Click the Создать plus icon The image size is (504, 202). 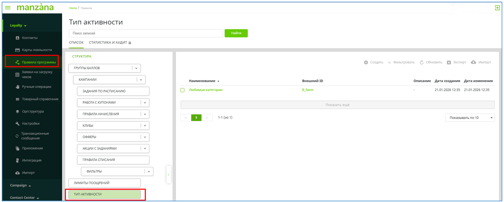click(x=366, y=62)
